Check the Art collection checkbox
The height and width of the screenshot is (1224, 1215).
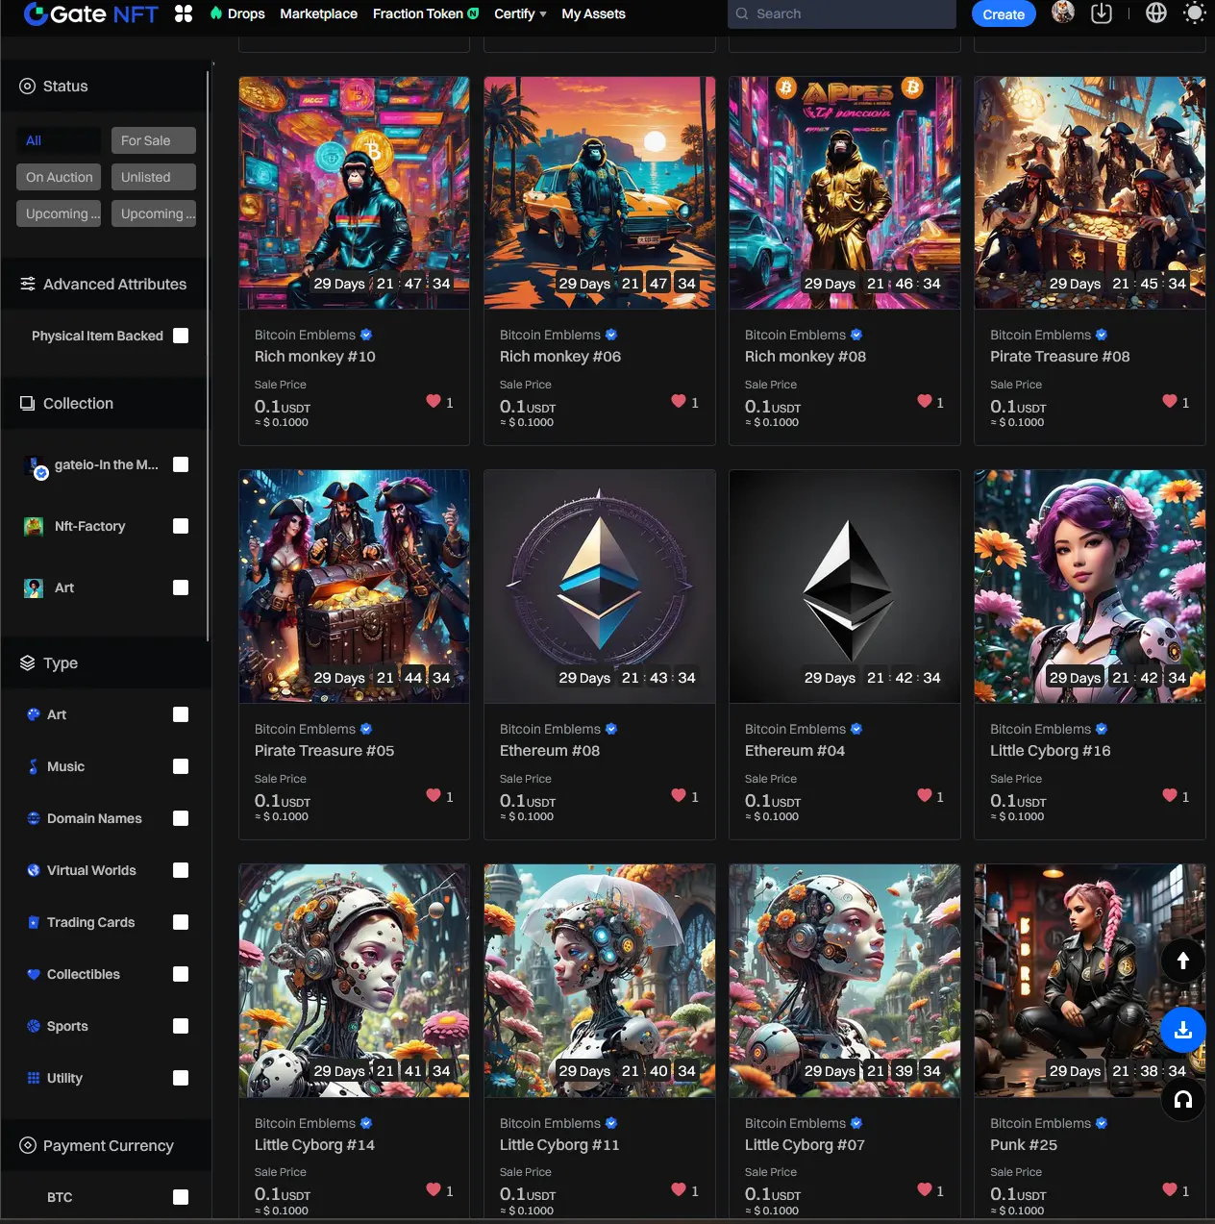pyautogui.click(x=181, y=587)
